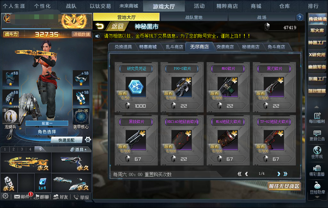The height and width of the screenshot is (208, 328).
Task: Click the bottom-left system settings gear
Action: click(5, 196)
